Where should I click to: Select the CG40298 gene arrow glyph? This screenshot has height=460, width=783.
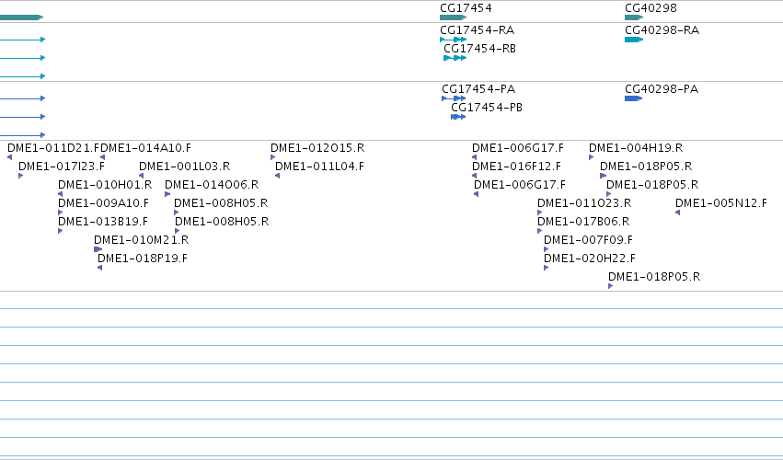pos(634,17)
